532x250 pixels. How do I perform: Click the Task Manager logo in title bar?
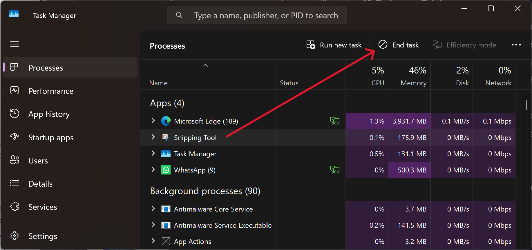click(14, 14)
